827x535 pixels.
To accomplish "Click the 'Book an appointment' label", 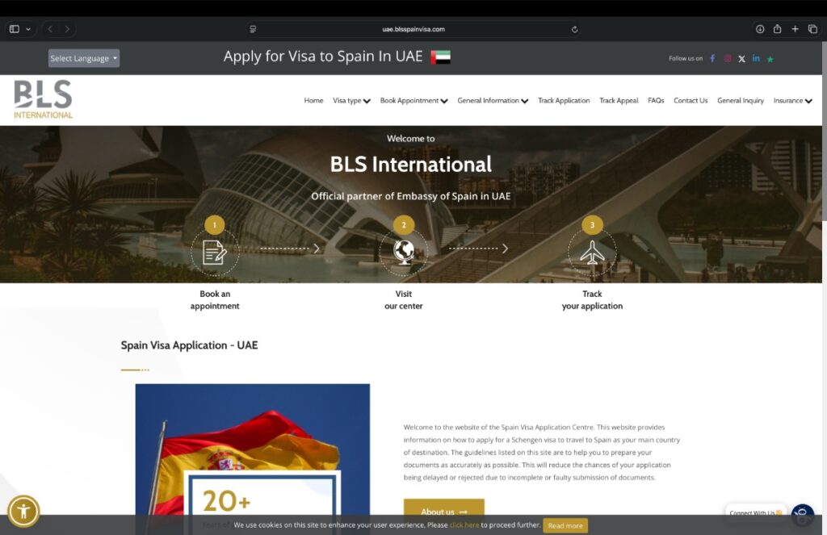I will tap(215, 300).
